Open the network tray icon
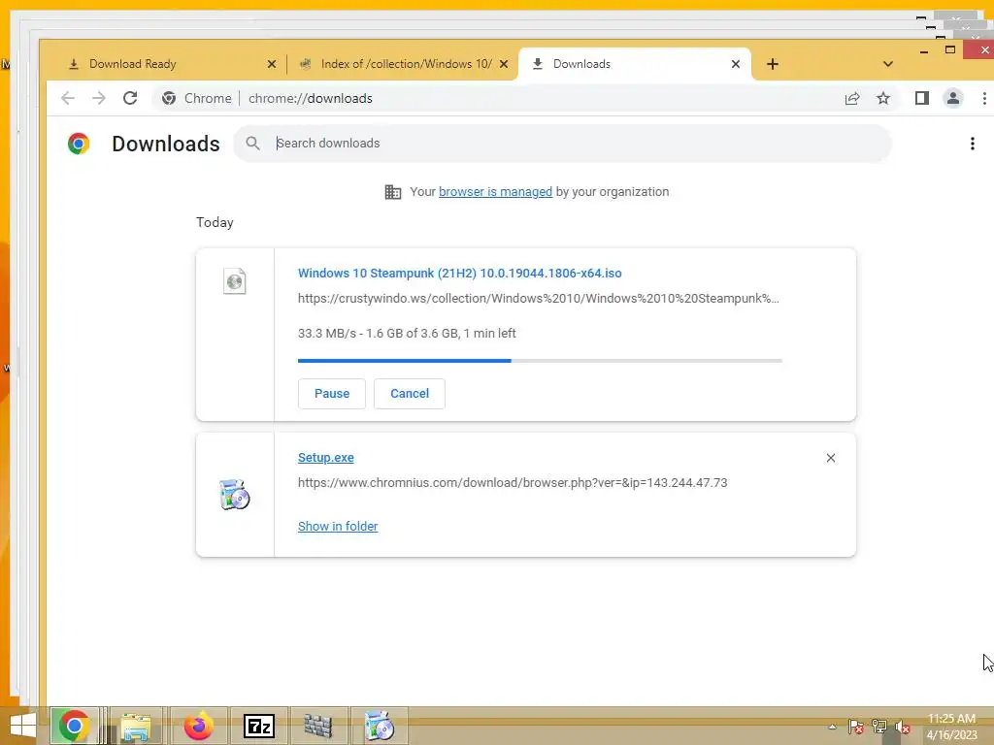This screenshot has width=994, height=745. pyautogui.click(x=879, y=727)
